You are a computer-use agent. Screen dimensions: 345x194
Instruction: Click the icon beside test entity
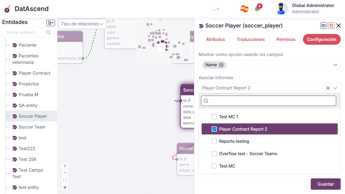coord(15,187)
